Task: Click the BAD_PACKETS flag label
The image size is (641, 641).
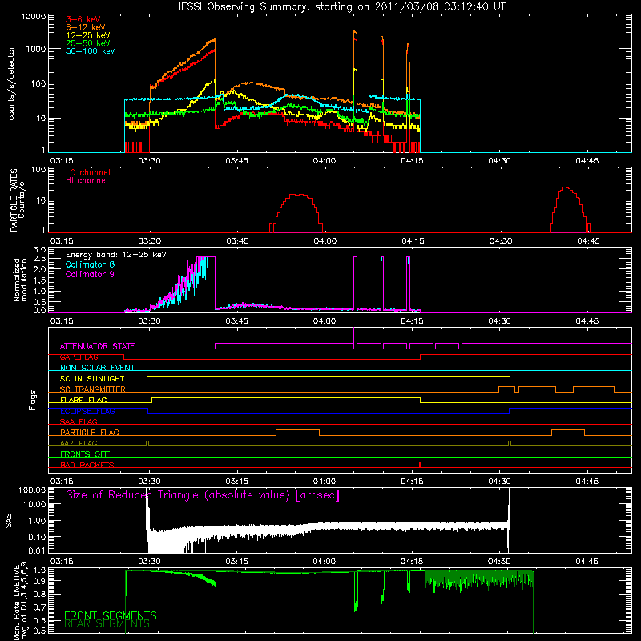Action: (87, 465)
